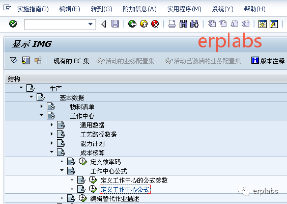Image resolution: width=287 pixels, height=204 pixels.
Task: Click documentation icon beside 定义效率码
Action: pyautogui.click(x=71, y=162)
